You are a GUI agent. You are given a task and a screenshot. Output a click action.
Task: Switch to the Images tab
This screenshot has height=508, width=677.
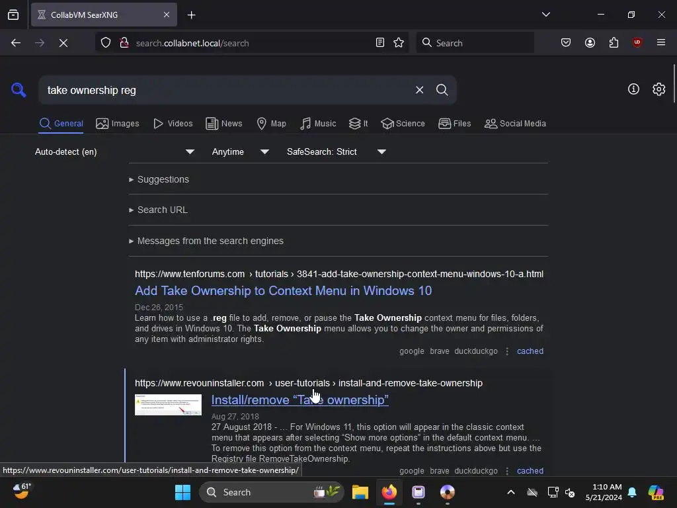pos(118,124)
